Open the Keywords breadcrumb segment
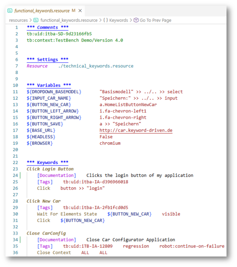The height and width of the screenshot is (267, 237). tap(118, 20)
